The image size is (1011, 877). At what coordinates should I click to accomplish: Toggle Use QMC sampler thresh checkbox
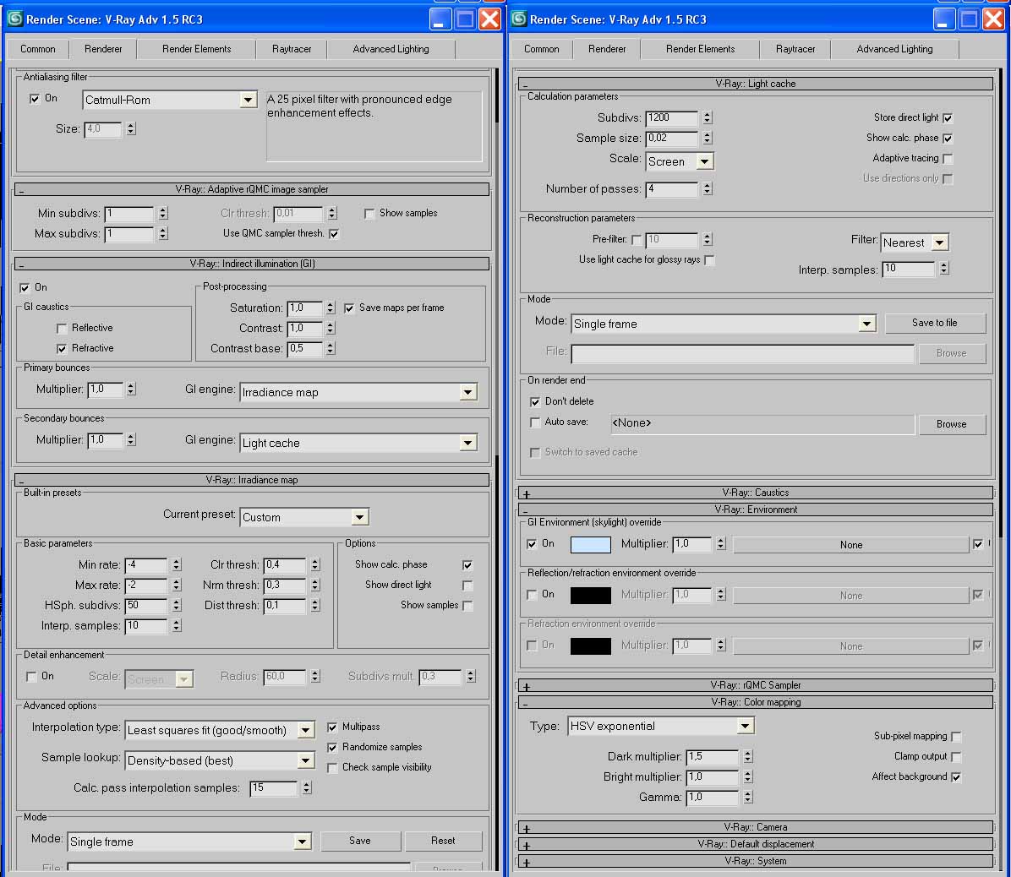click(334, 233)
